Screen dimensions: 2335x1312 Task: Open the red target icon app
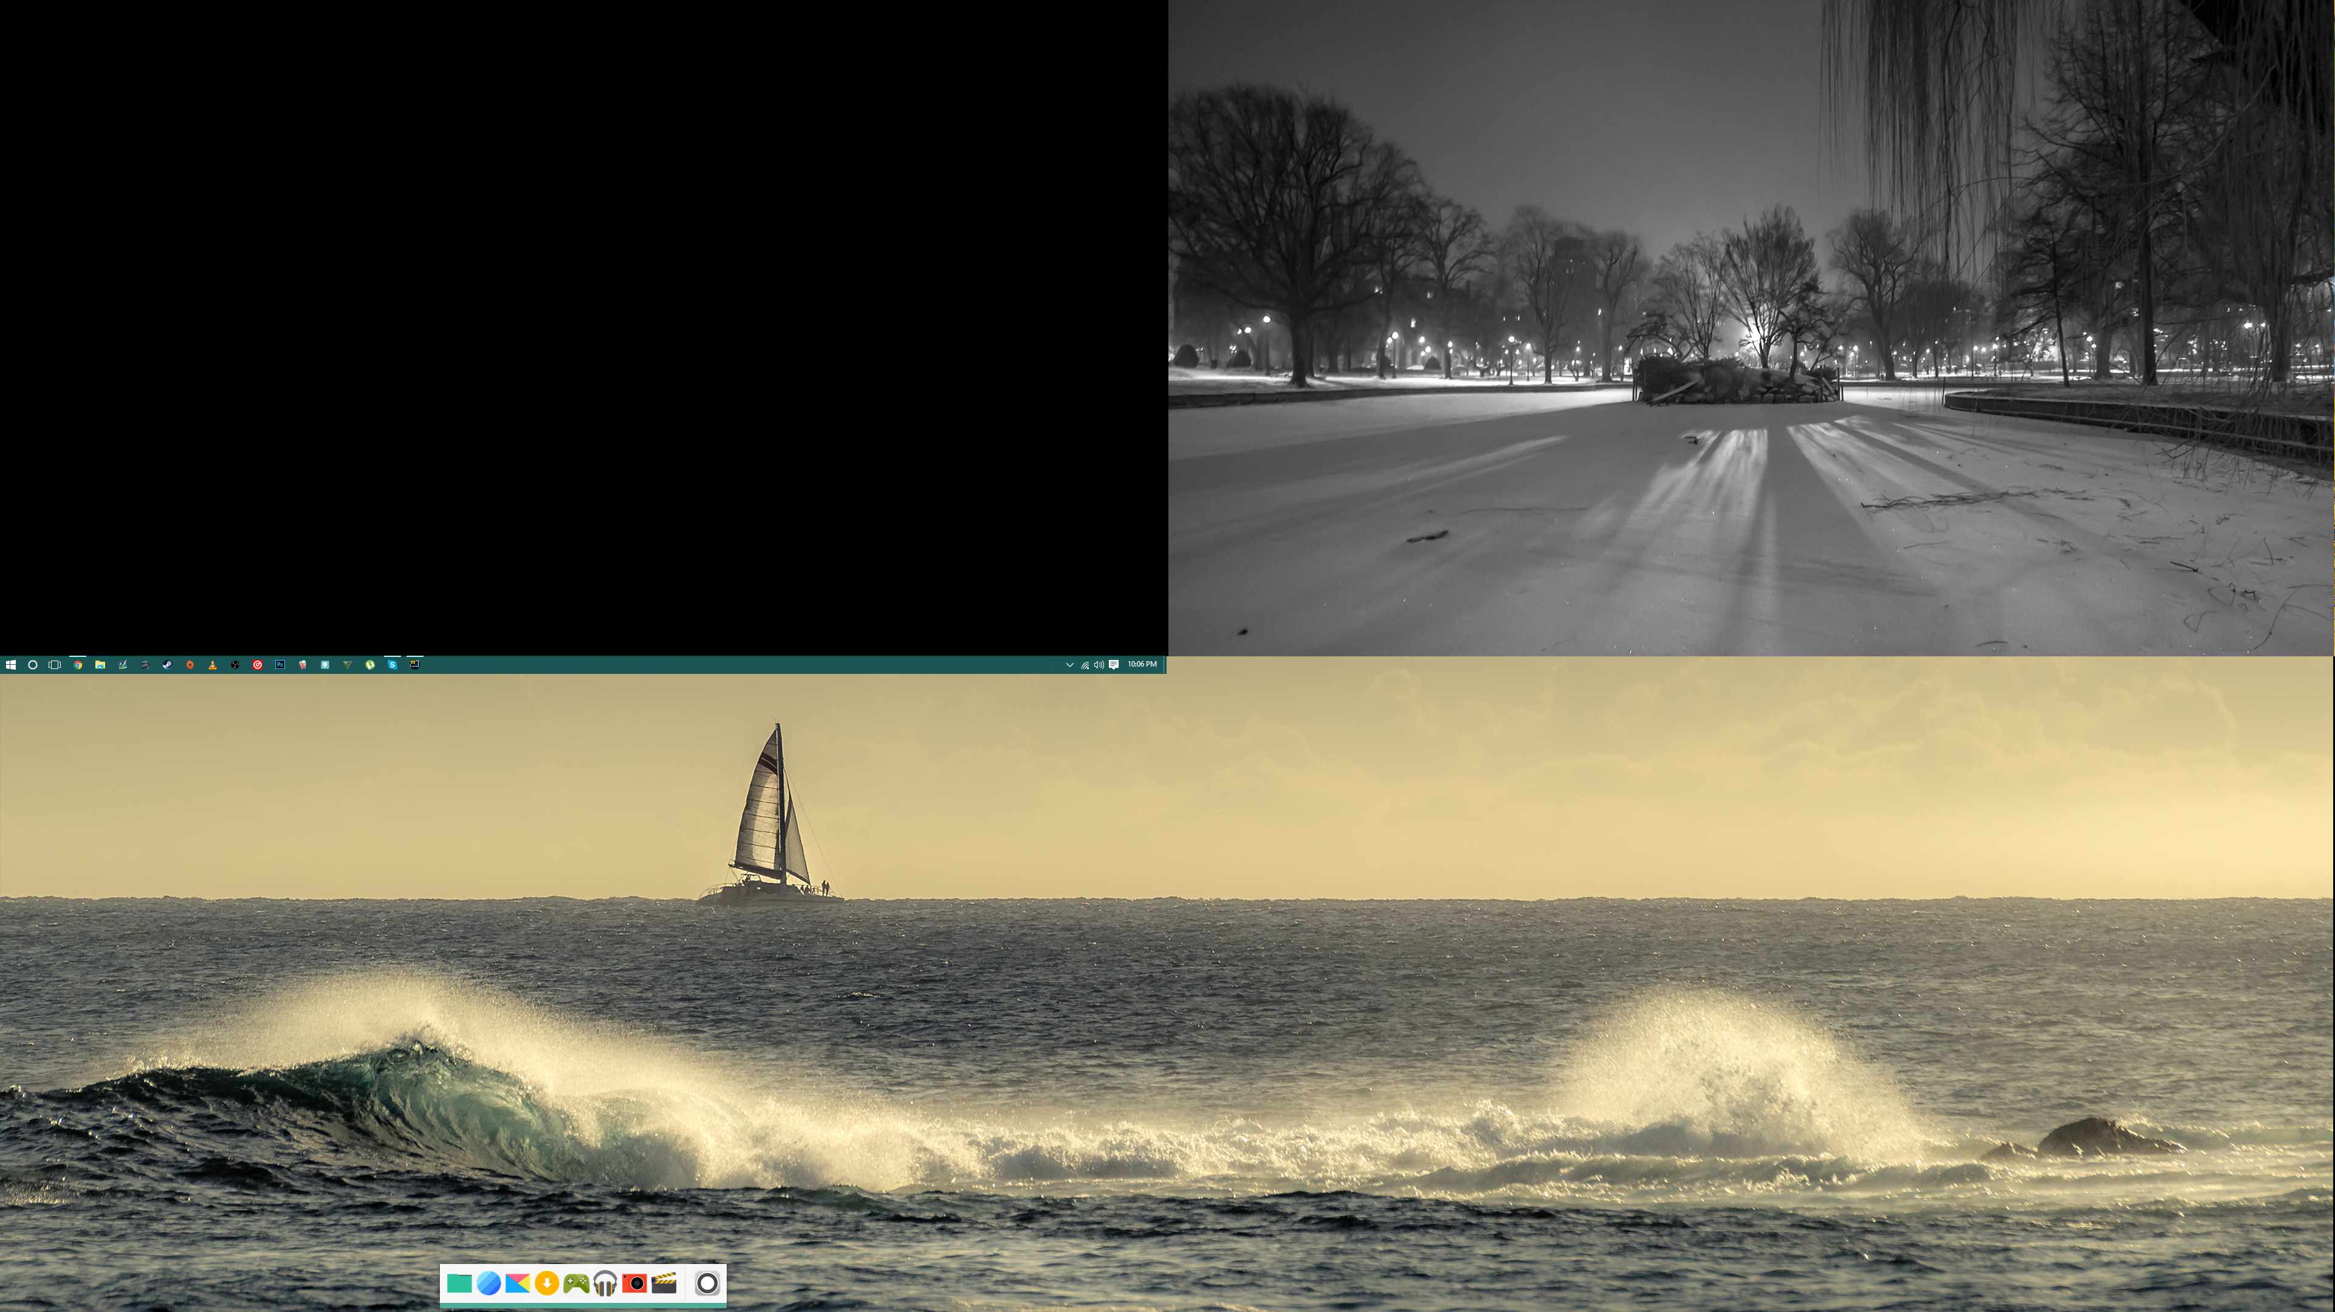(x=258, y=665)
